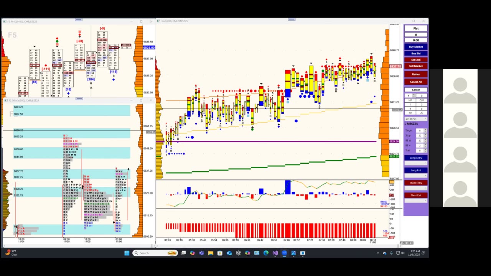Launch Copilot from the taskbar
Image resolution: width=491 pixels, height=276 pixels.
coord(192,253)
